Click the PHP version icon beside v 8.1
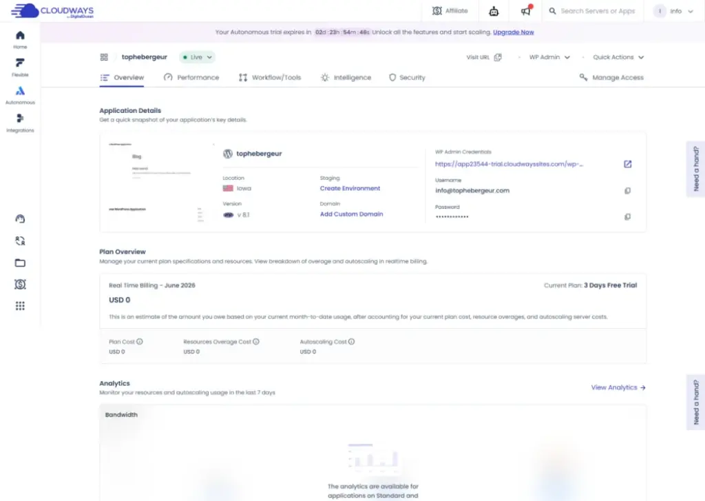The image size is (705, 501). [229, 215]
